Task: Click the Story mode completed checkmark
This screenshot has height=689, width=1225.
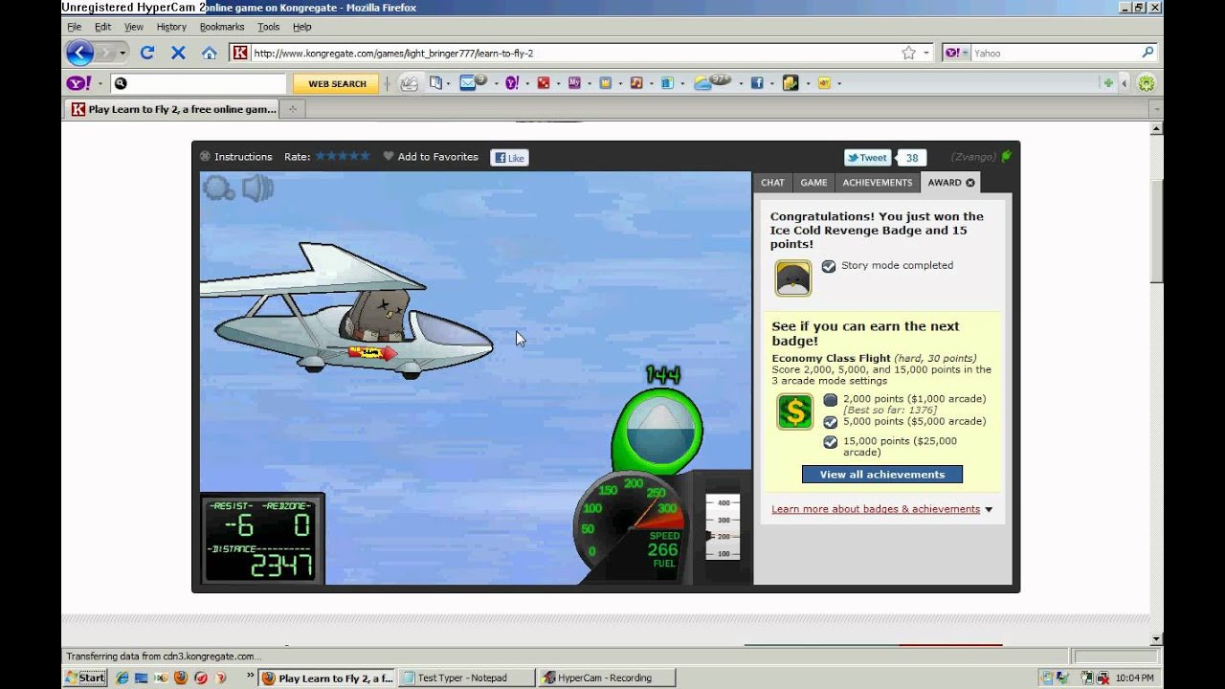Action: click(829, 266)
